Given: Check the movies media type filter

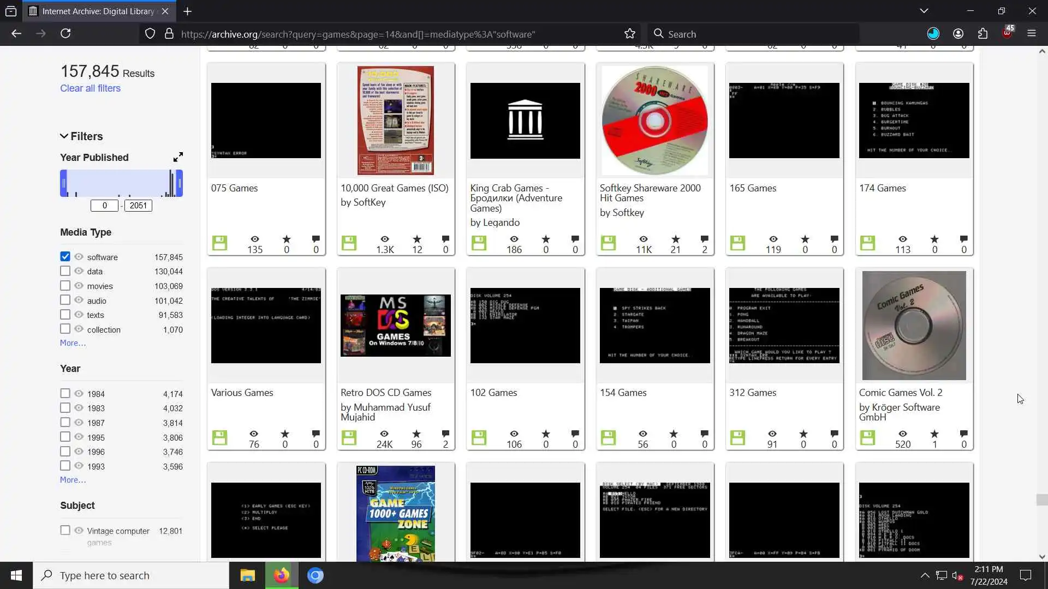Looking at the screenshot, I should point(65,285).
